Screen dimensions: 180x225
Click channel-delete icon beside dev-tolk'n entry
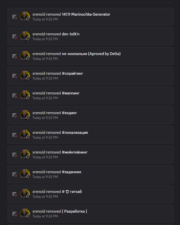pos(14,36)
